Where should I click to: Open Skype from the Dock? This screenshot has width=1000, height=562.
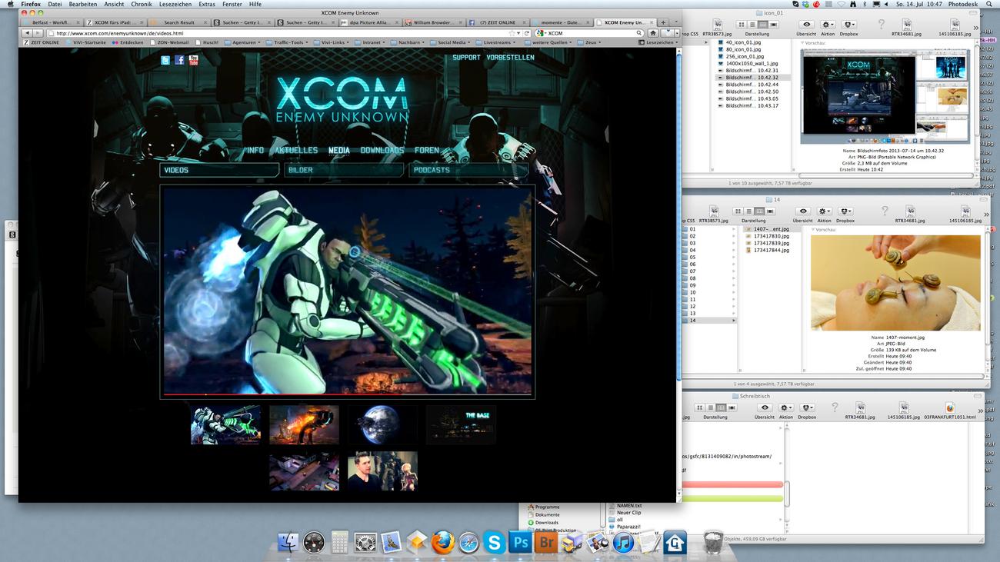(495, 543)
